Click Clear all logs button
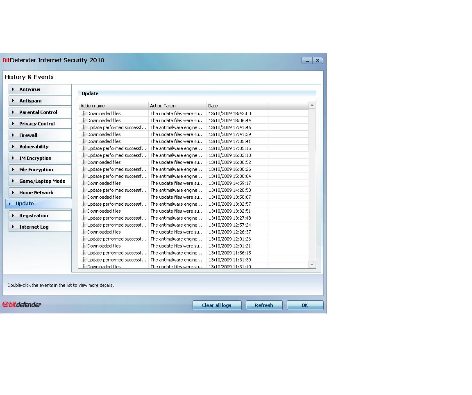The width and height of the screenshot is (472, 395). pyautogui.click(x=217, y=305)
